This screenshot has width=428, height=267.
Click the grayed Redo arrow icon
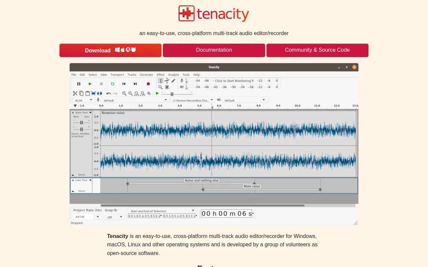point(115,93)
